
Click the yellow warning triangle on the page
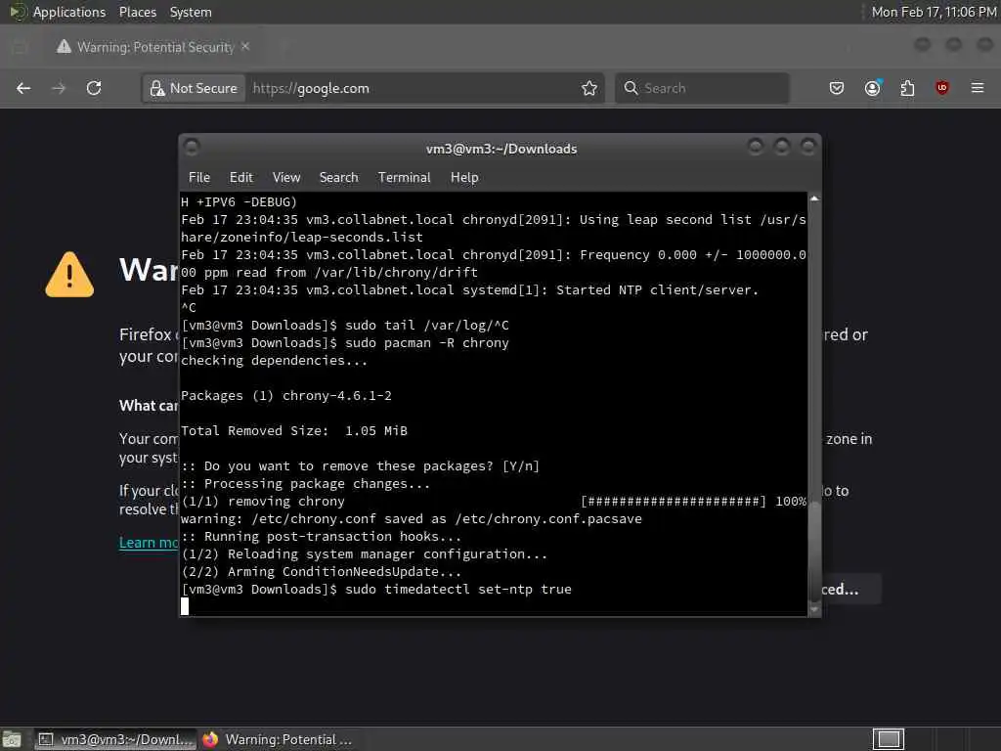tap(69, 275)
